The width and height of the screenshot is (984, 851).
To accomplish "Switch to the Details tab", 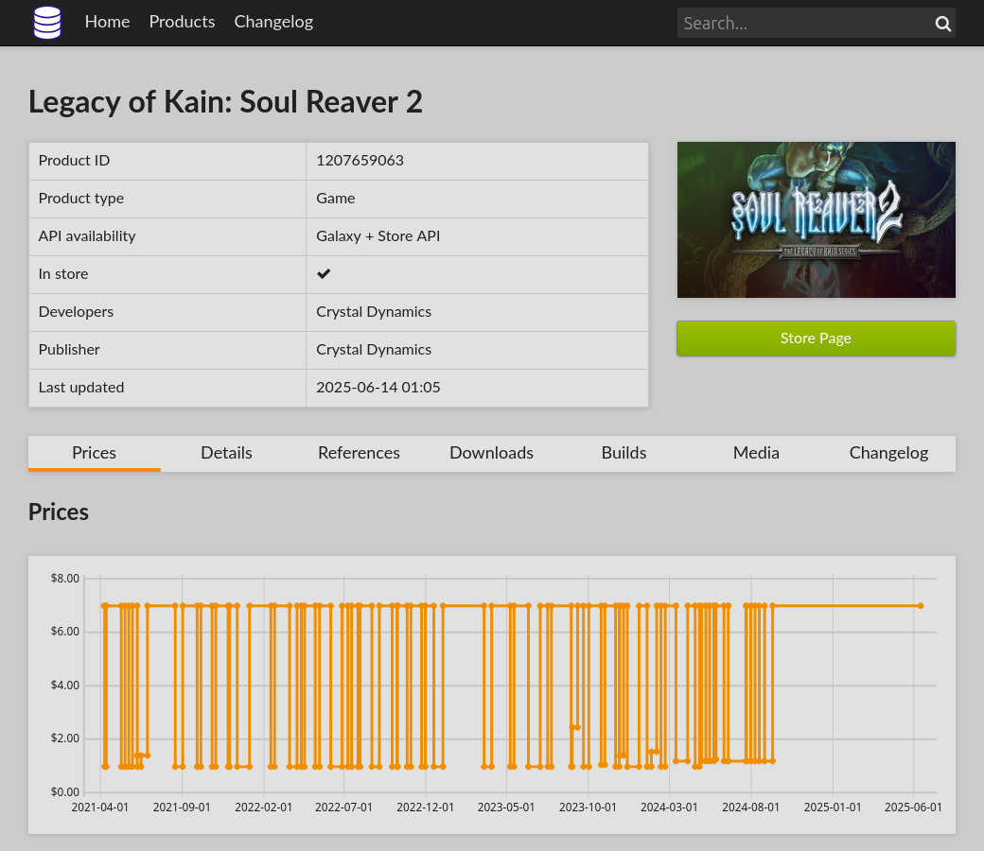I will point(226,453).
